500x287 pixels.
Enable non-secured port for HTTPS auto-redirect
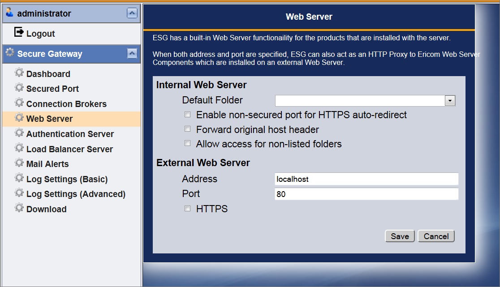[x=188, y=115]
